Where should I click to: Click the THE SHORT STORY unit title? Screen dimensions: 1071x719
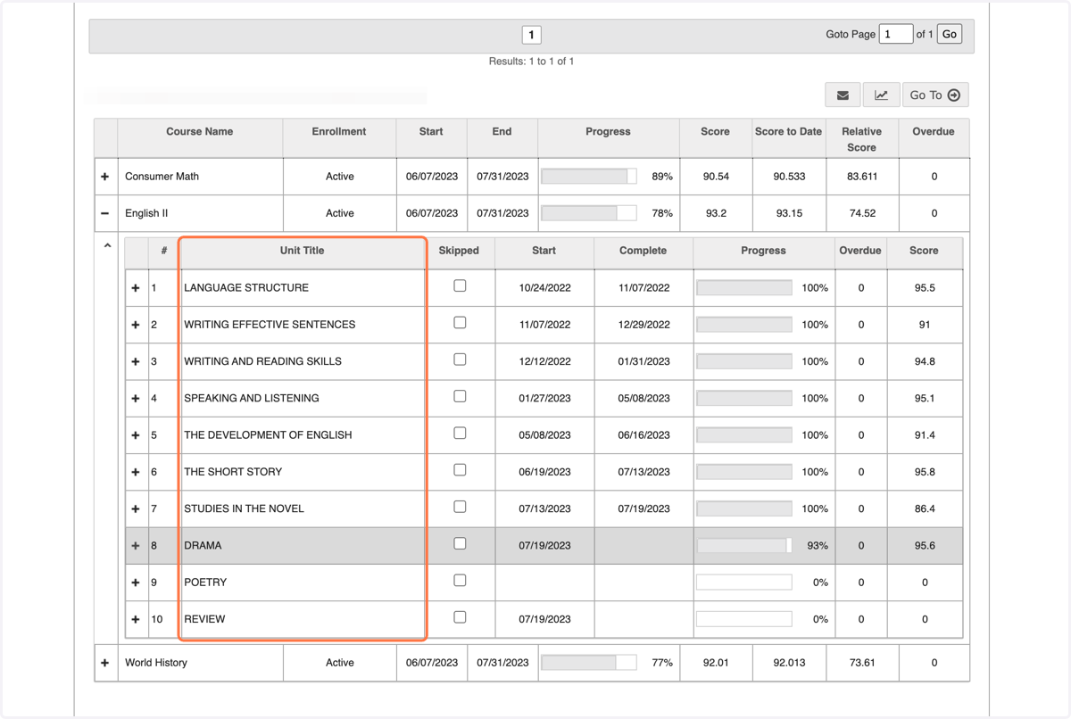pos(233,472)
